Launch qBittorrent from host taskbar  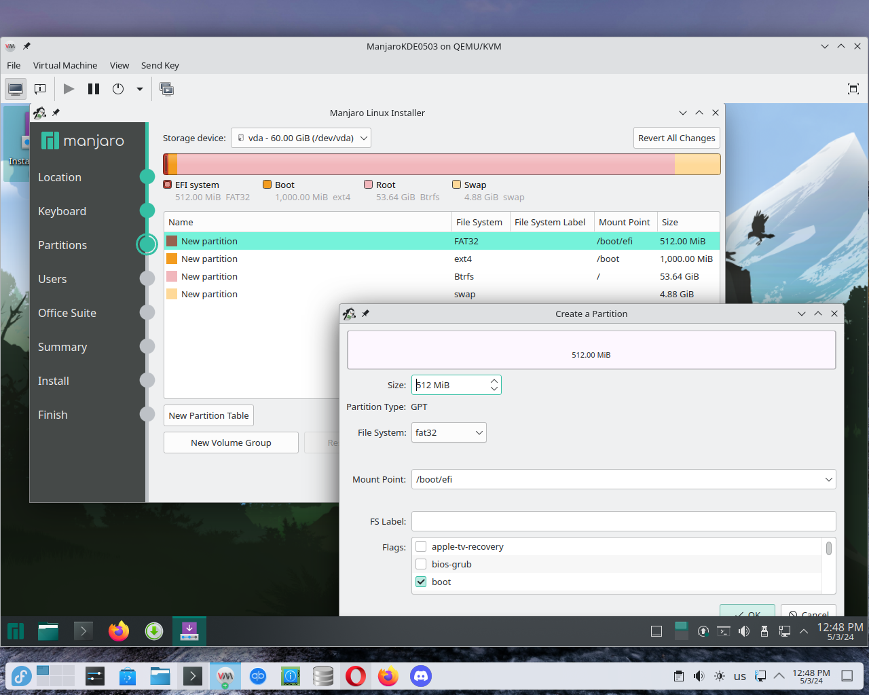click(258, 676)
